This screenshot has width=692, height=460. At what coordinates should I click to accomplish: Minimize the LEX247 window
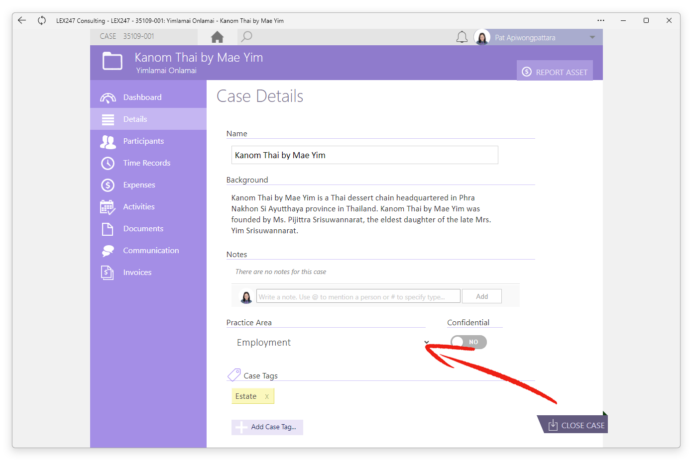(623, 20)
